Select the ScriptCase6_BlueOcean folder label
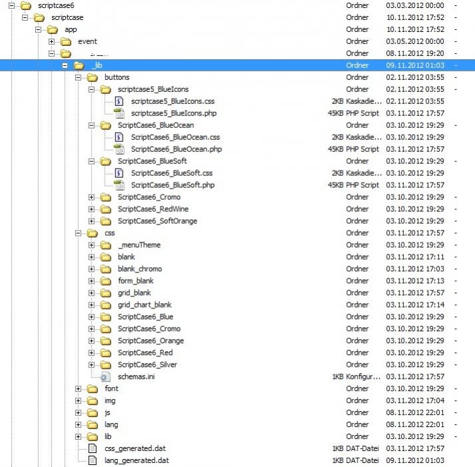The image size is (475, 467). coord(156,125)
